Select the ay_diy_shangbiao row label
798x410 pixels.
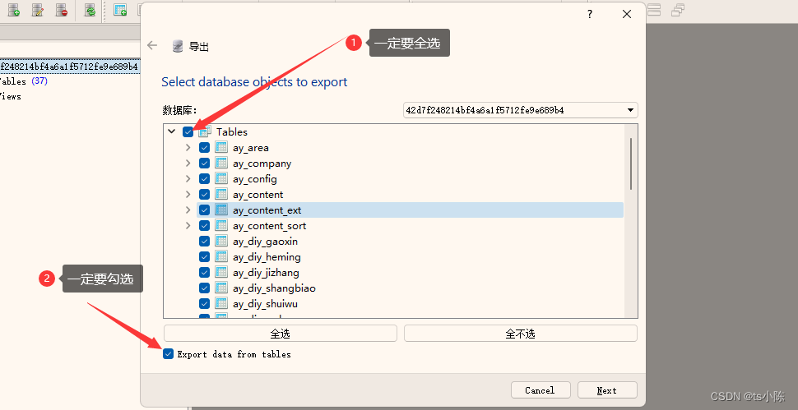click(x=274, y=288)
